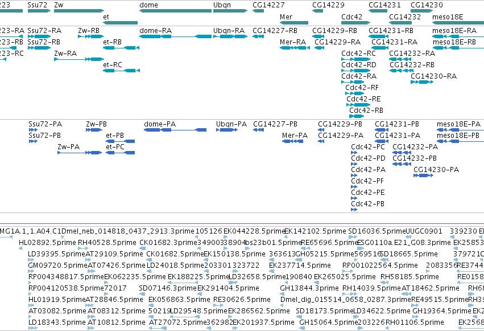Select the dome-PA protein feature
Viewport: 484px width, 331px height.
(175, 130)
